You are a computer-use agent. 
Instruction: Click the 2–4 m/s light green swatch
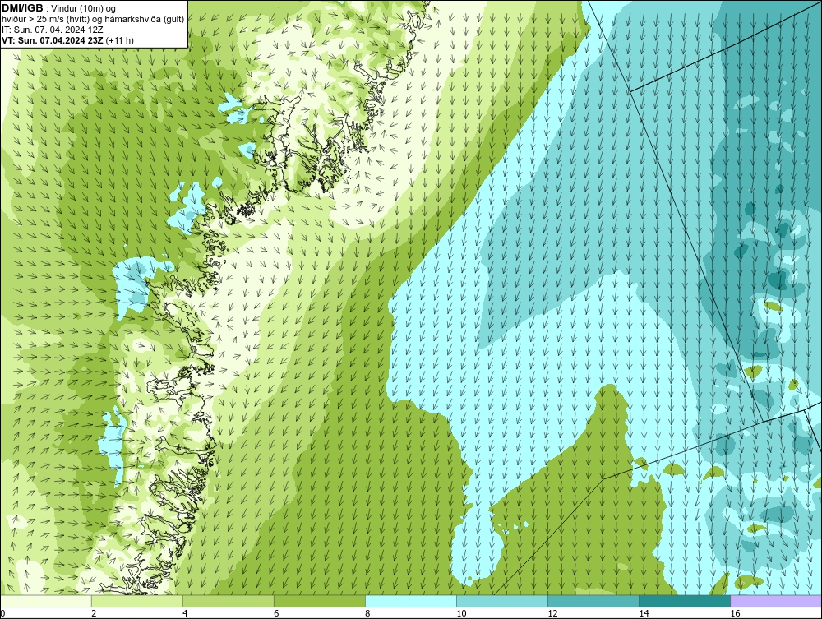(x=137, y=601)
